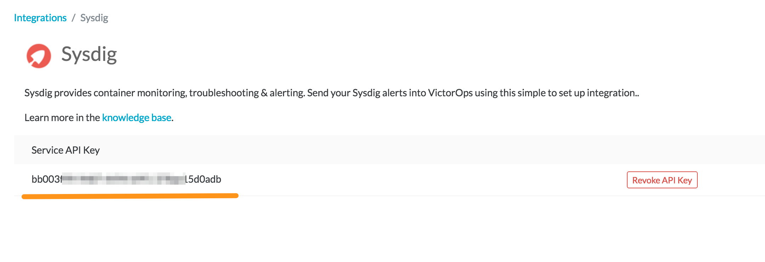Select the circular Sysdig brand icon
This screenshot has width=765, height=262.
pos(39,55)
